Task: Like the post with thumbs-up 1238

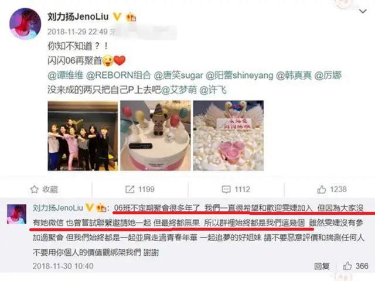Action: pos(322,189)
